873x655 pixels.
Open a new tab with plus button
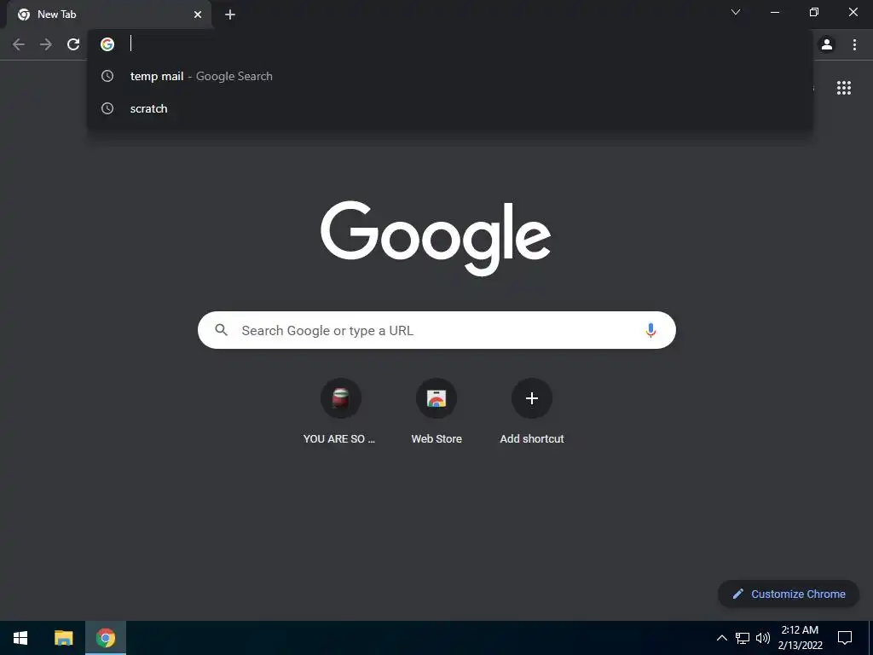(x=230, y=14)
